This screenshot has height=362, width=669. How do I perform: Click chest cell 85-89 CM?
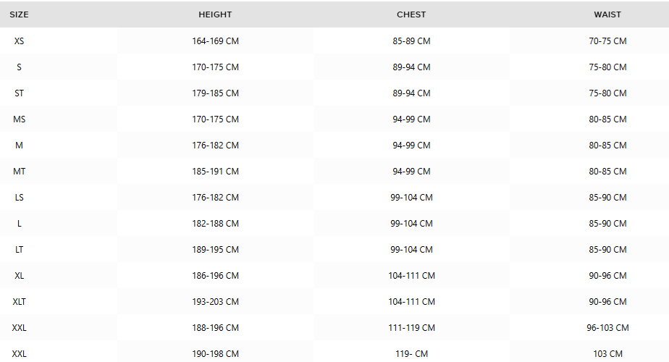coord(412,41)
